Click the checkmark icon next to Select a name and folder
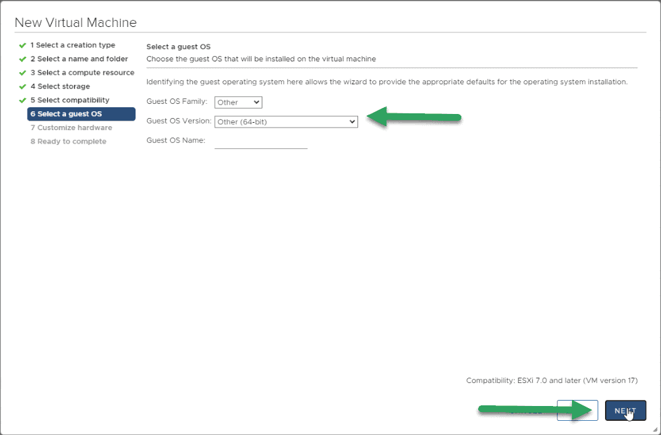Viewport: 661px width, 435px height. [23, 59]
